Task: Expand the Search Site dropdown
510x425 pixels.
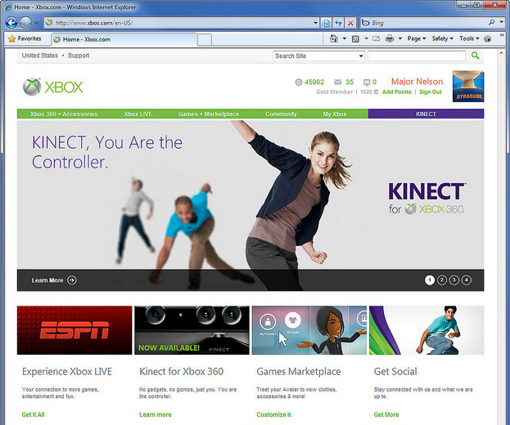Action: click(361, 56)
